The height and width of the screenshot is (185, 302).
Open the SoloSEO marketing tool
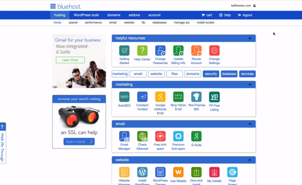(124, 97)
